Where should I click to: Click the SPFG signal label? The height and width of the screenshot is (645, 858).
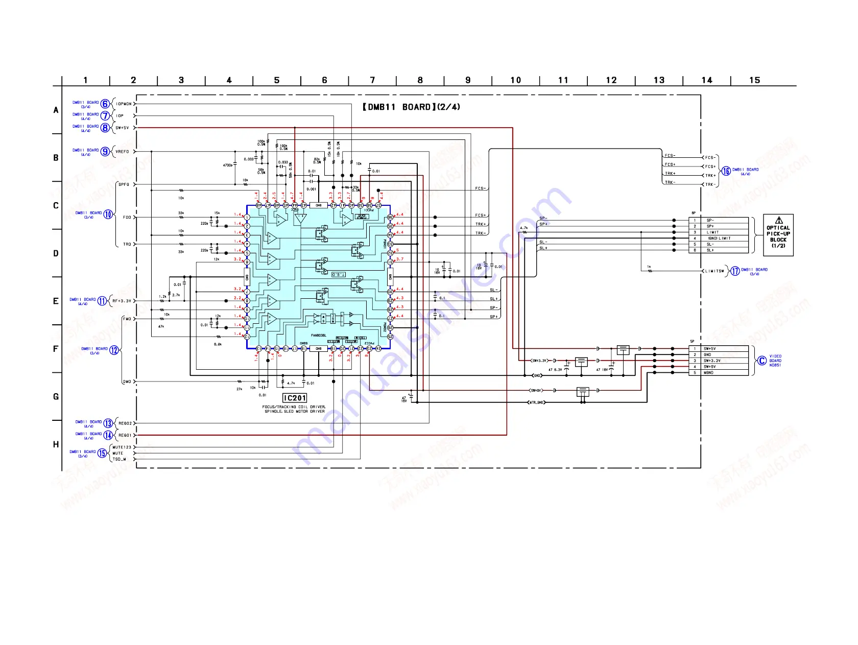124,184
